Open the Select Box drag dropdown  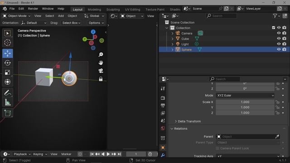point(71,23)
